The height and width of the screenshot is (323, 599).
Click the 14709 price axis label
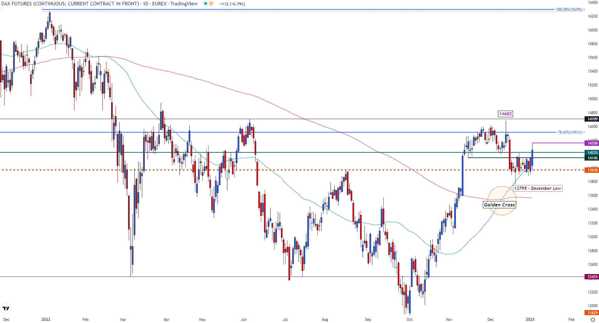592,119
